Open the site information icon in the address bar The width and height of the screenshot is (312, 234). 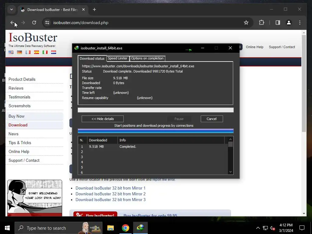pos(47,23)
